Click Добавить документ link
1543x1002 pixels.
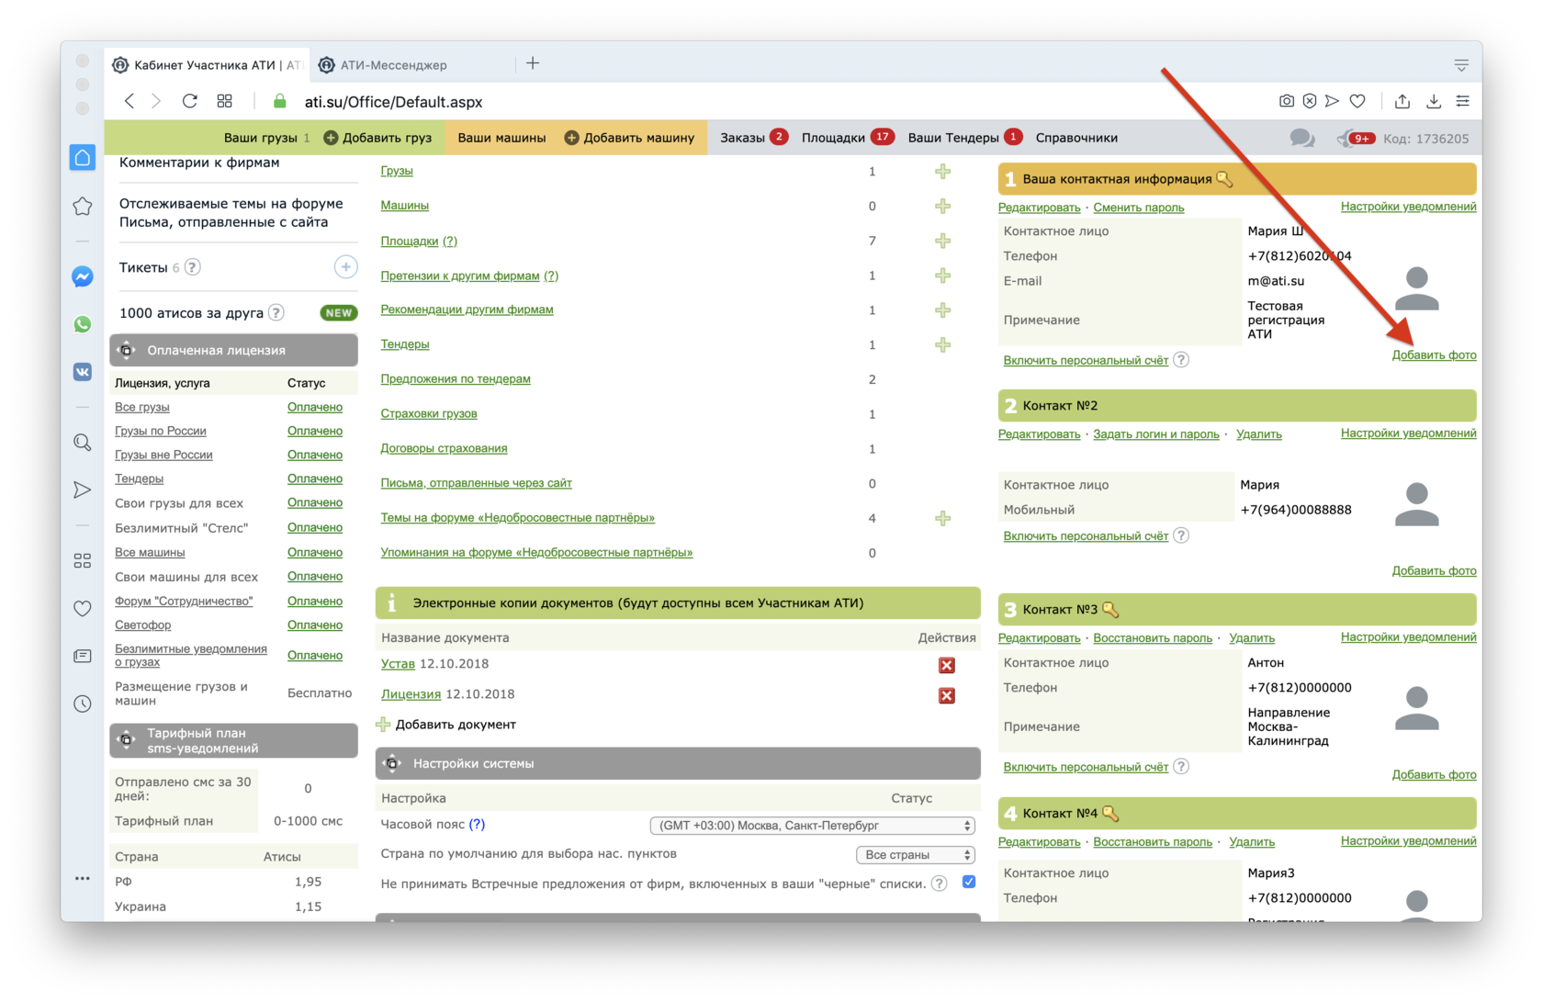pos(456,725)
